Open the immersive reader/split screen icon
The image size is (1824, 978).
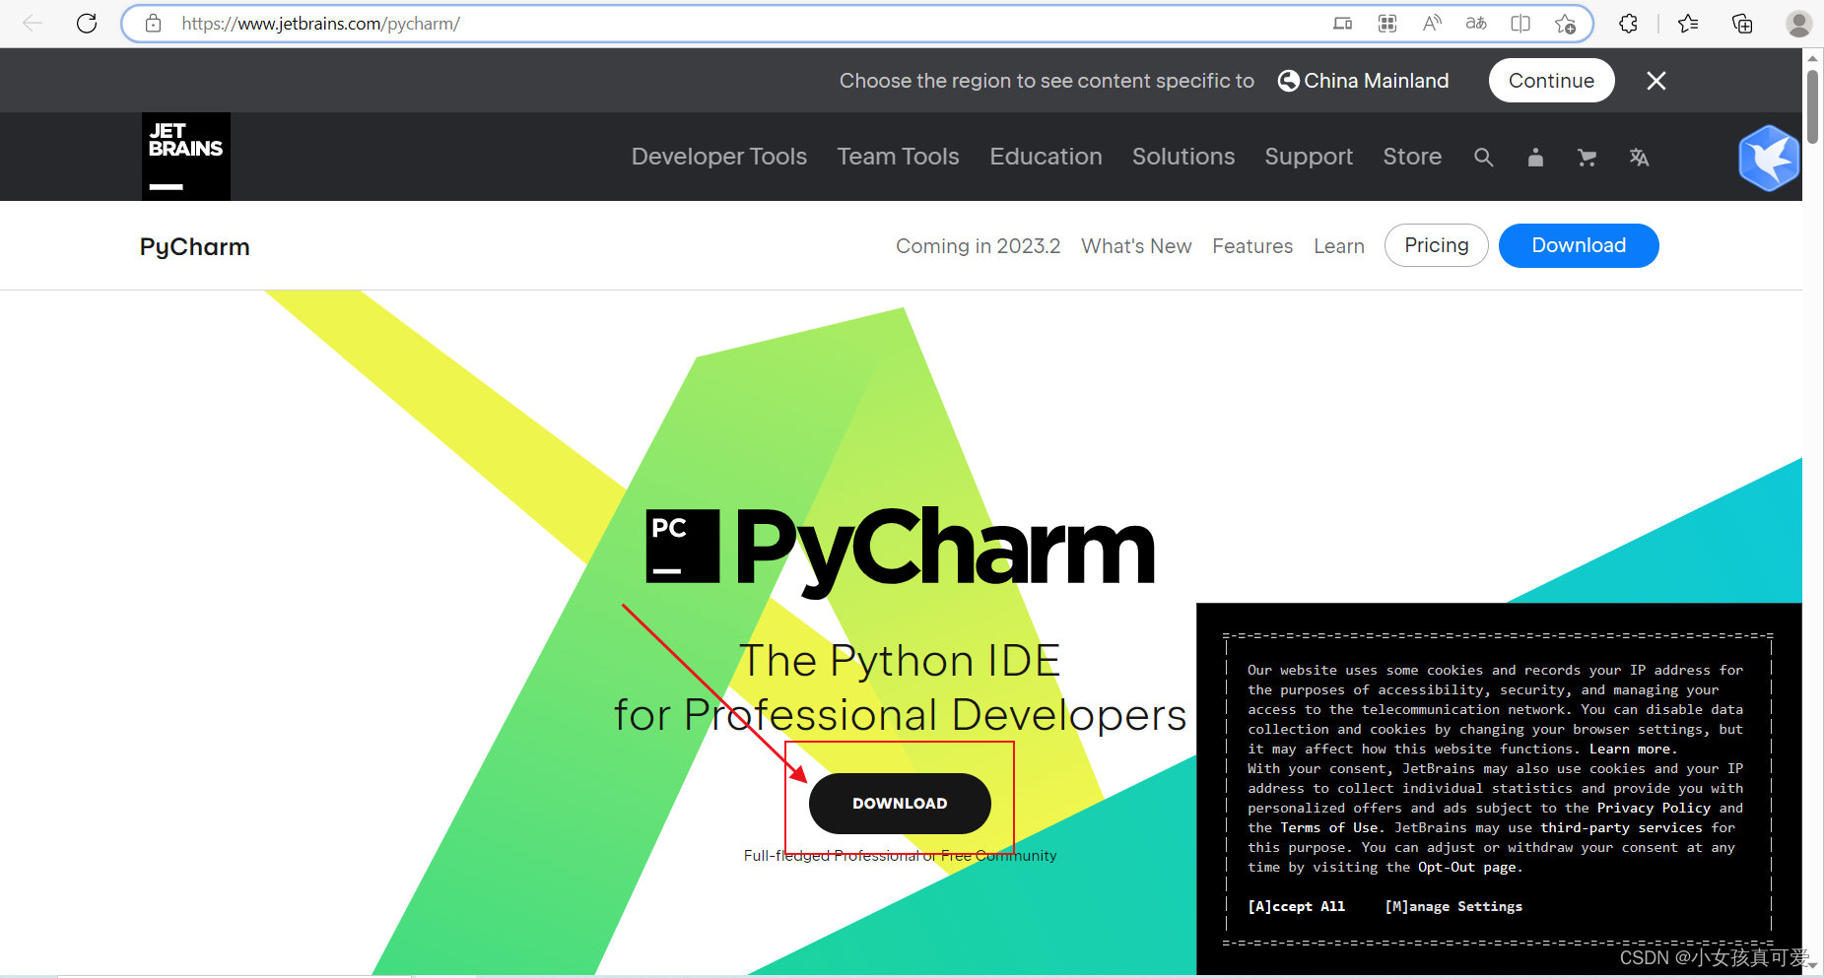[x=1520, y=24]
